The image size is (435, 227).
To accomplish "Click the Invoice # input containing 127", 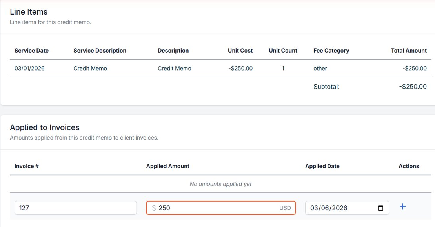I will pos(75,208).
